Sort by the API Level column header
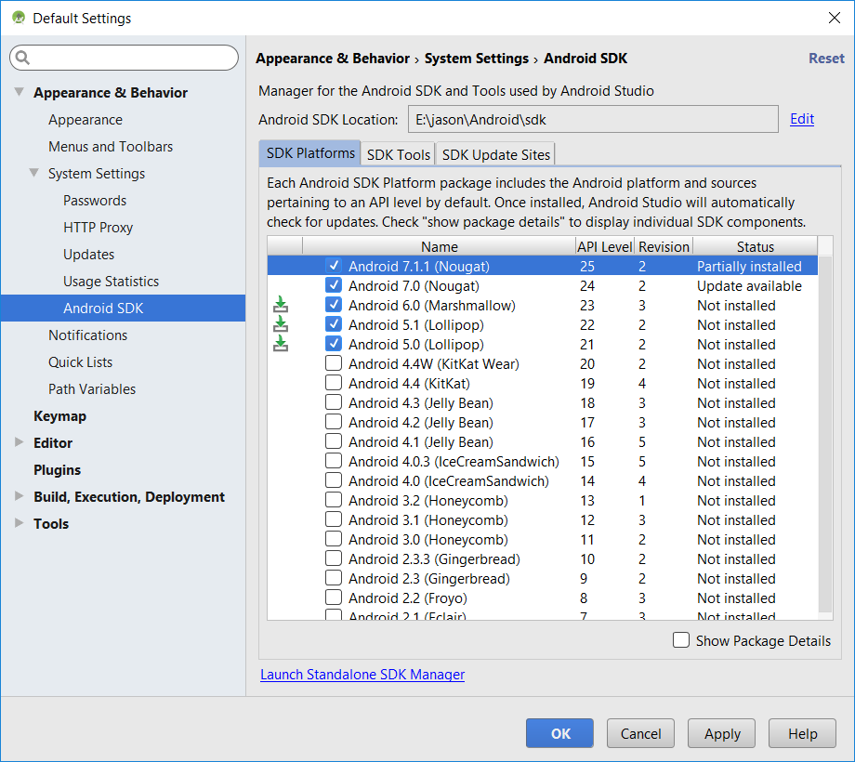855x762 pixels. pyautogui.click(x=605, y=246)
